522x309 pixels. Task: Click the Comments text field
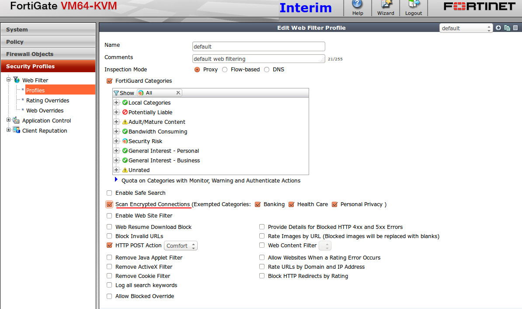pyautogui.click(x=259, y=59)
